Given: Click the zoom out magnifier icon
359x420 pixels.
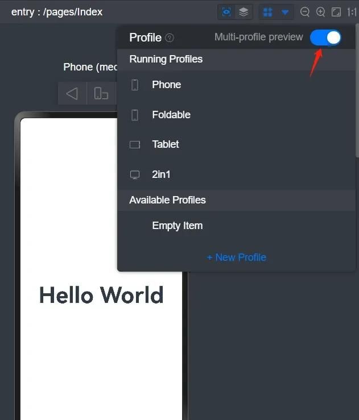Looking at the screenshot, I should point(305,12).
